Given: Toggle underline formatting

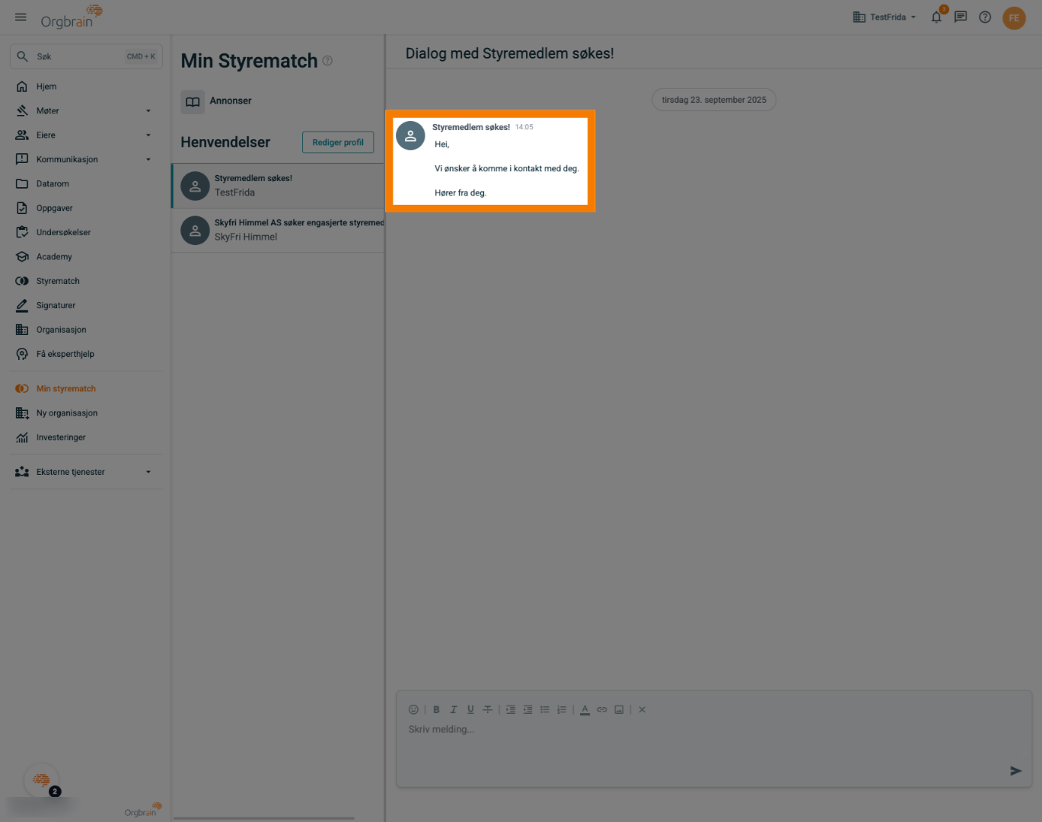Looking at the screenshot, I should pos(470,709).
